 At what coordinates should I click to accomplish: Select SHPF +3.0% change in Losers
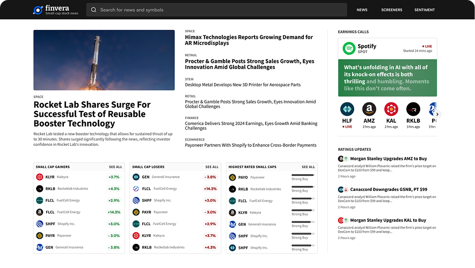(210, 200)
